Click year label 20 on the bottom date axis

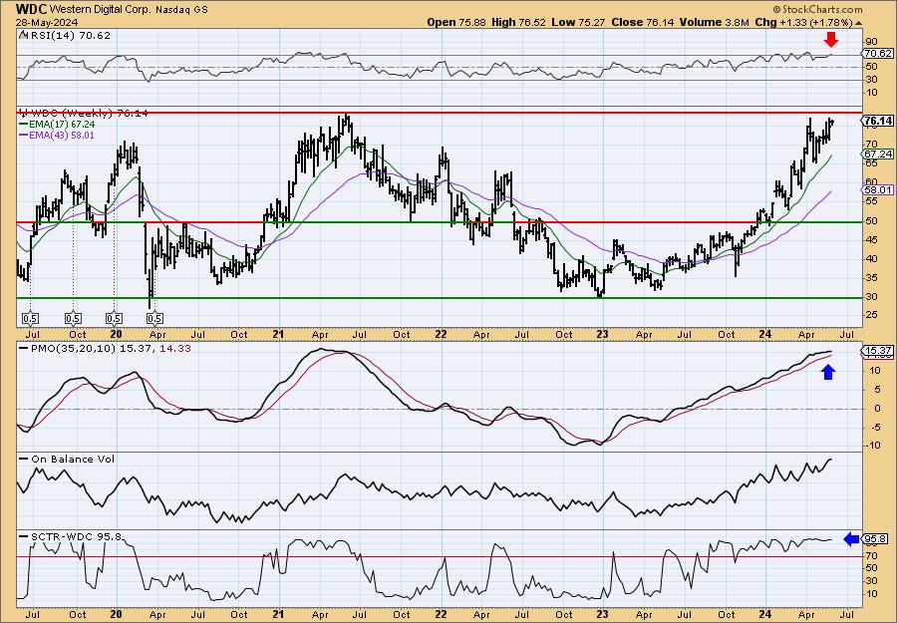[x=117, y=614]
